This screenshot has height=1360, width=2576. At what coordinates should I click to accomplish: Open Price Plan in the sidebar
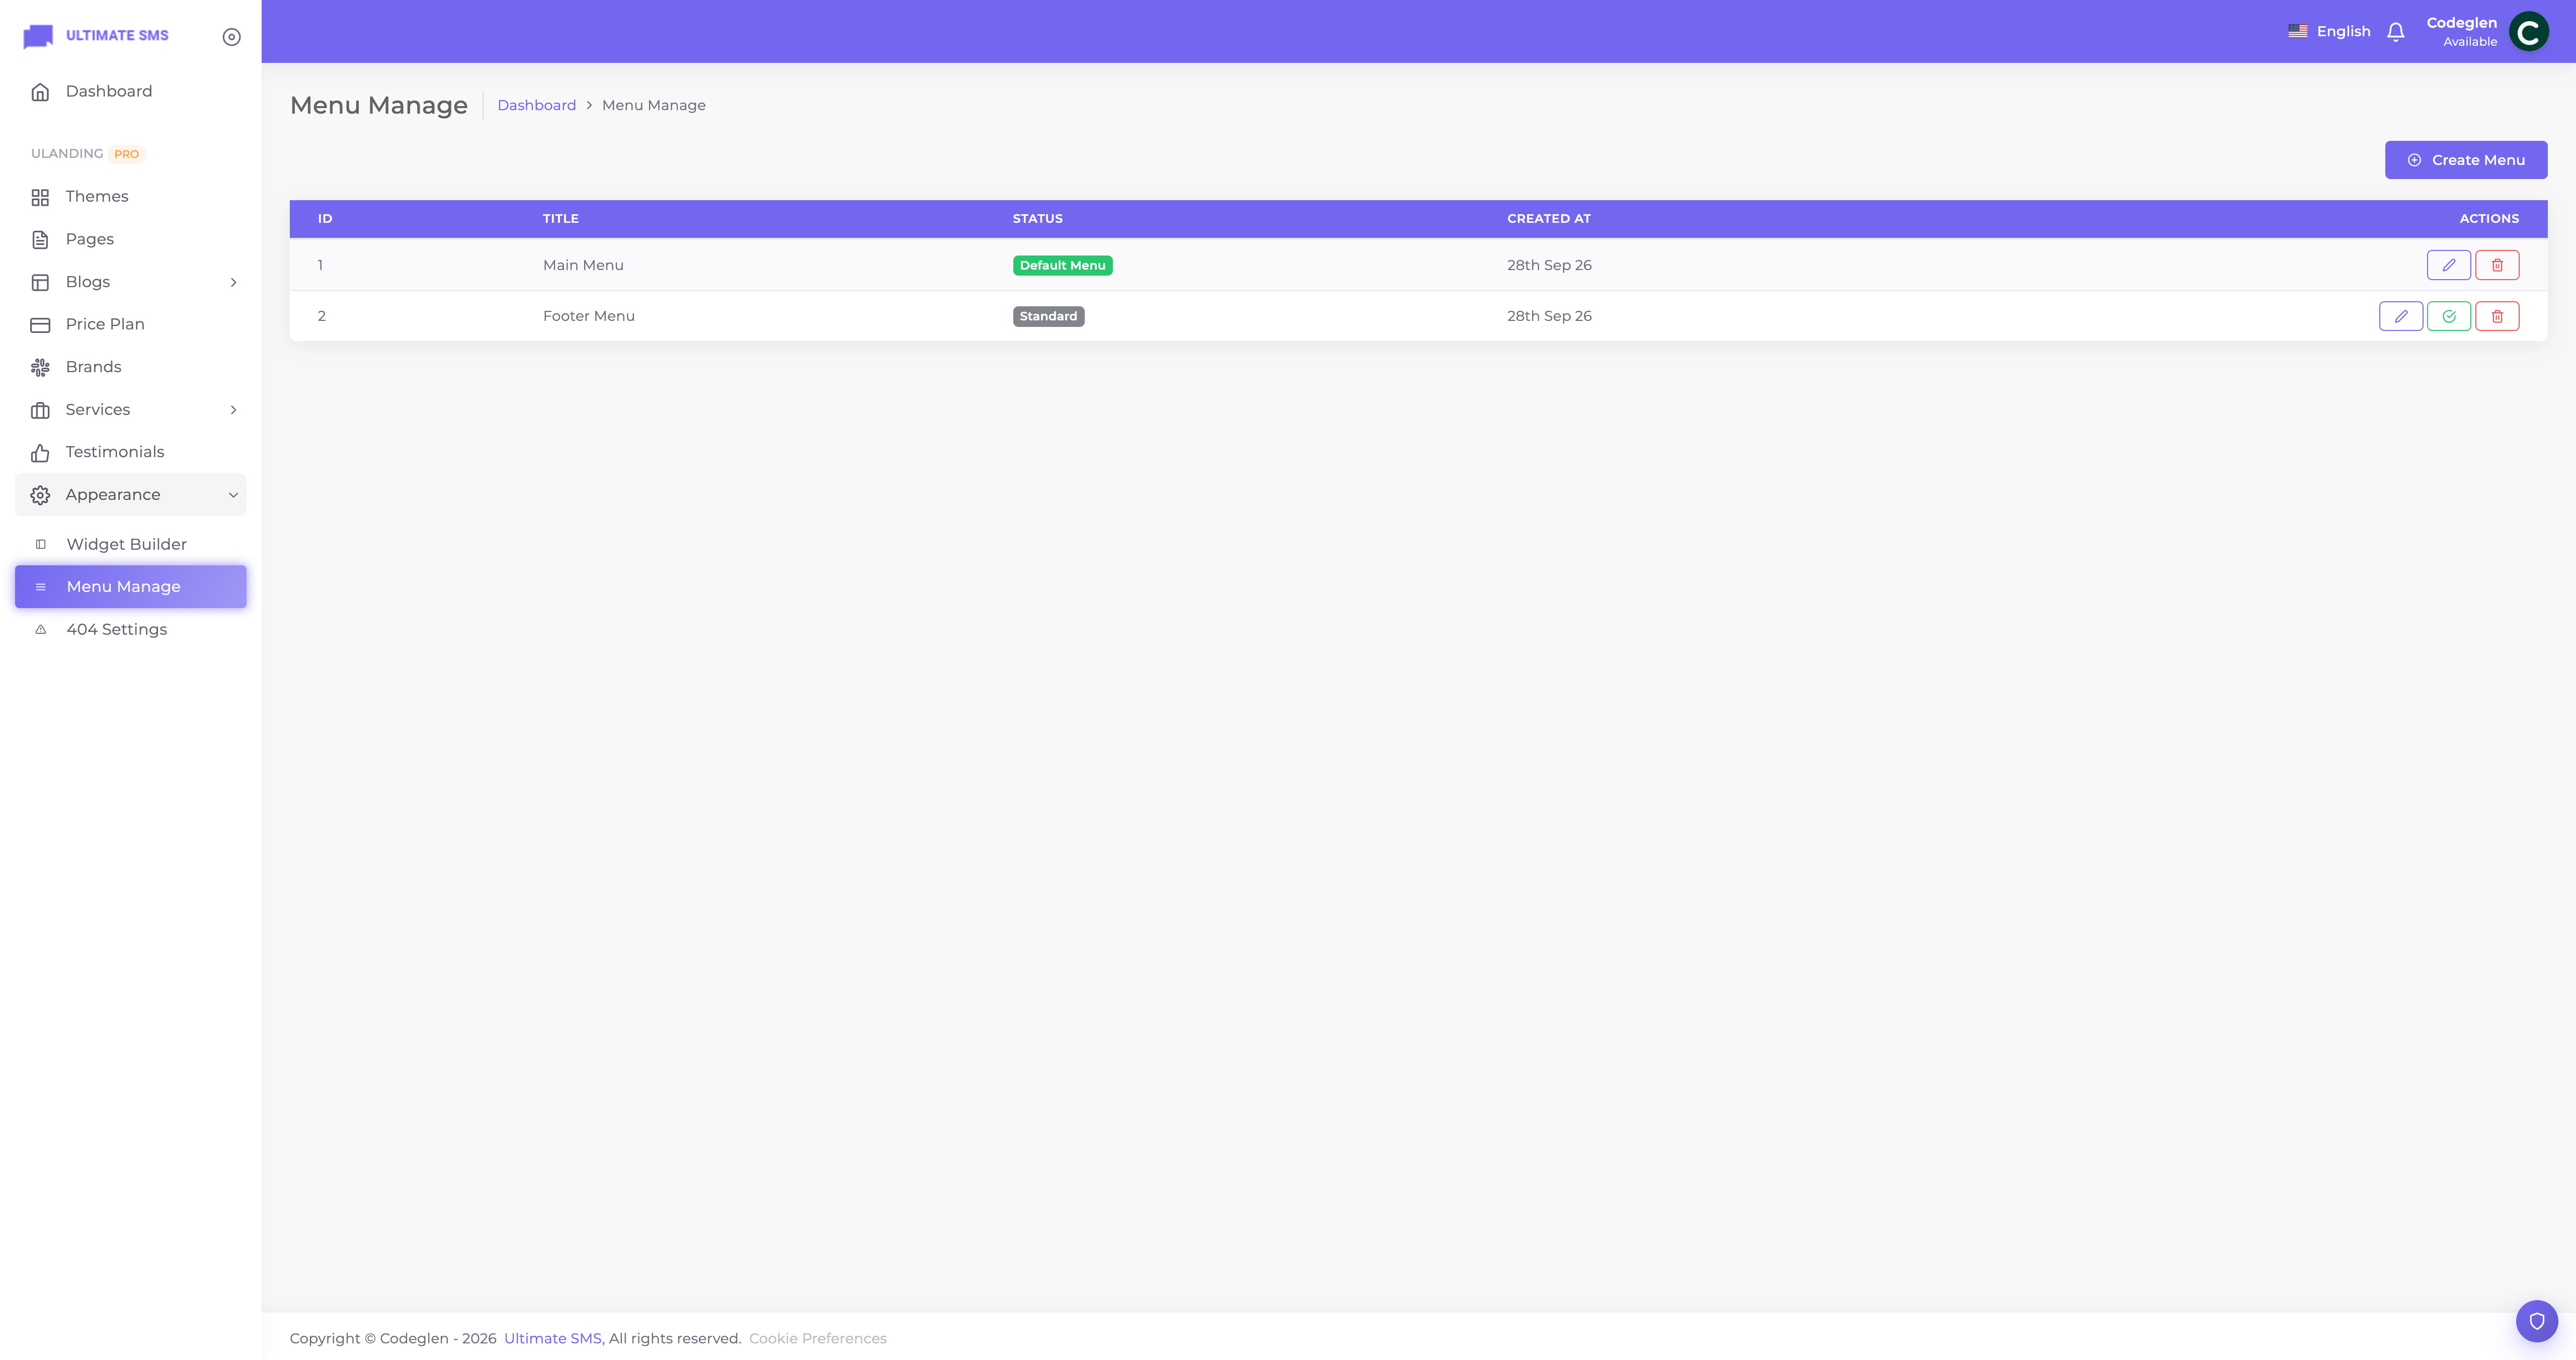130,324
